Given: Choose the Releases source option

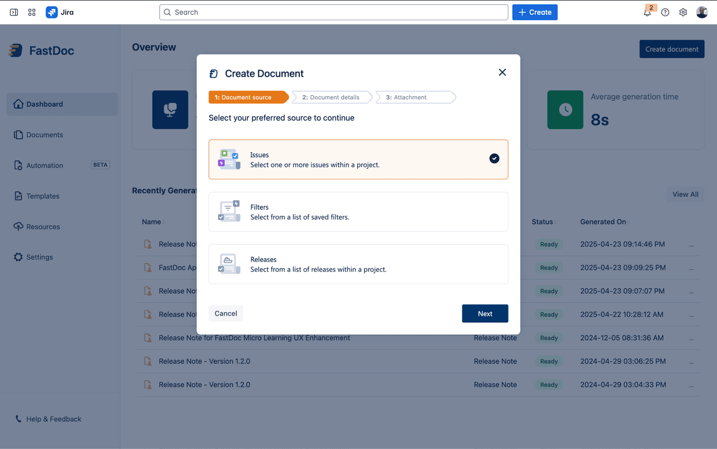Looking at the screenshot, I should [x=358, y=264].
